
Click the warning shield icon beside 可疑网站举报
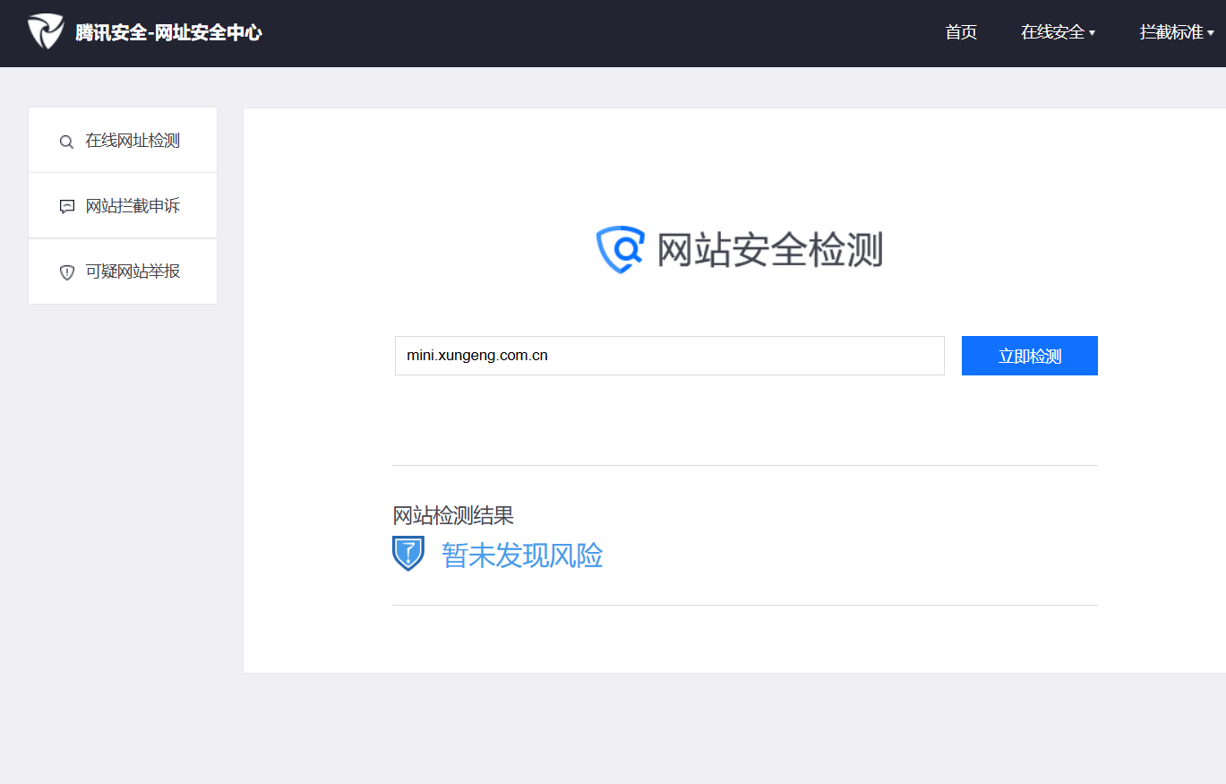click(66, 272)
